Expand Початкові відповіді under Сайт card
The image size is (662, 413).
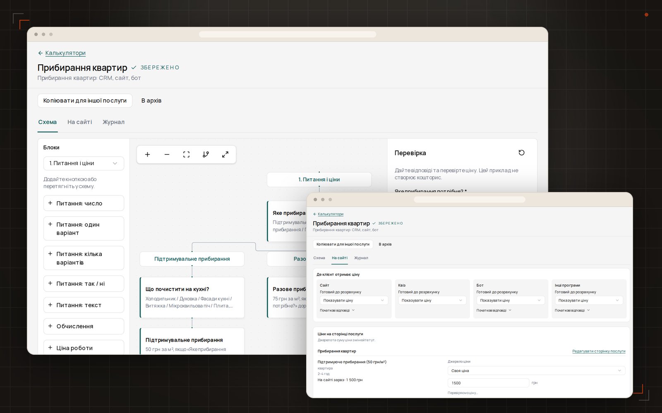[337, 311]
